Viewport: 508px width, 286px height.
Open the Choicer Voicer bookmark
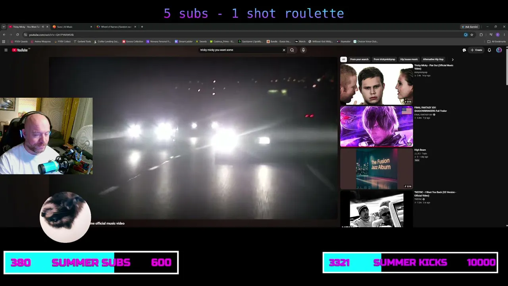coord(366,41)
